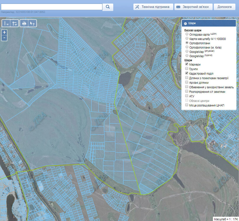Viewport: 239px width, 221px height.
Task: Choose Карта масштабу М 1:100000 base layer
Action: (187, 38)
